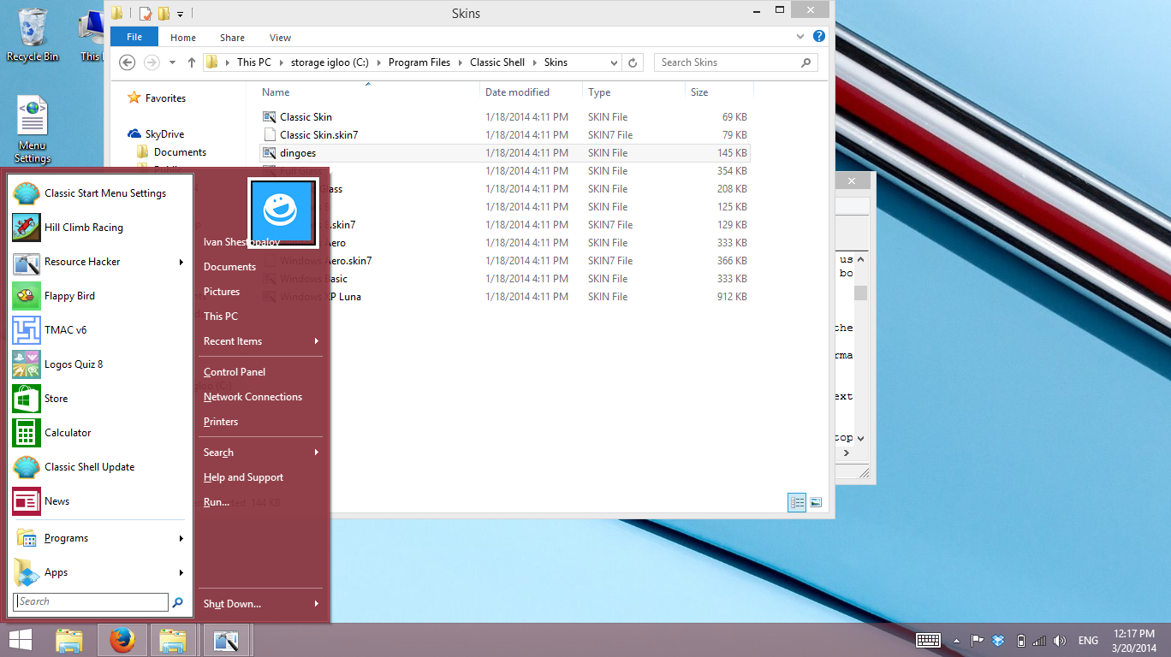Expand the Recent Items submenu
Image resolution: width=1171 pixels, height=657 pixels.
coord(317,341)
